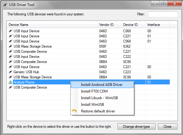Viewport: 183px width, 135px height.
Task: Choose Install Android ADB Driver
Action: (102, 85)
